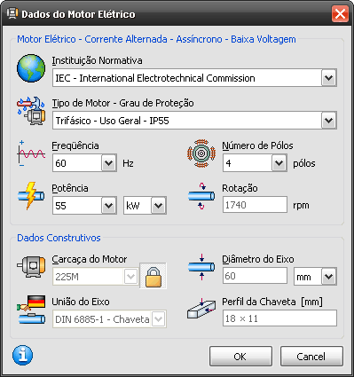Click the pólos unit text
This screenshot has width=354, height=377.
[x=304, y=163]
